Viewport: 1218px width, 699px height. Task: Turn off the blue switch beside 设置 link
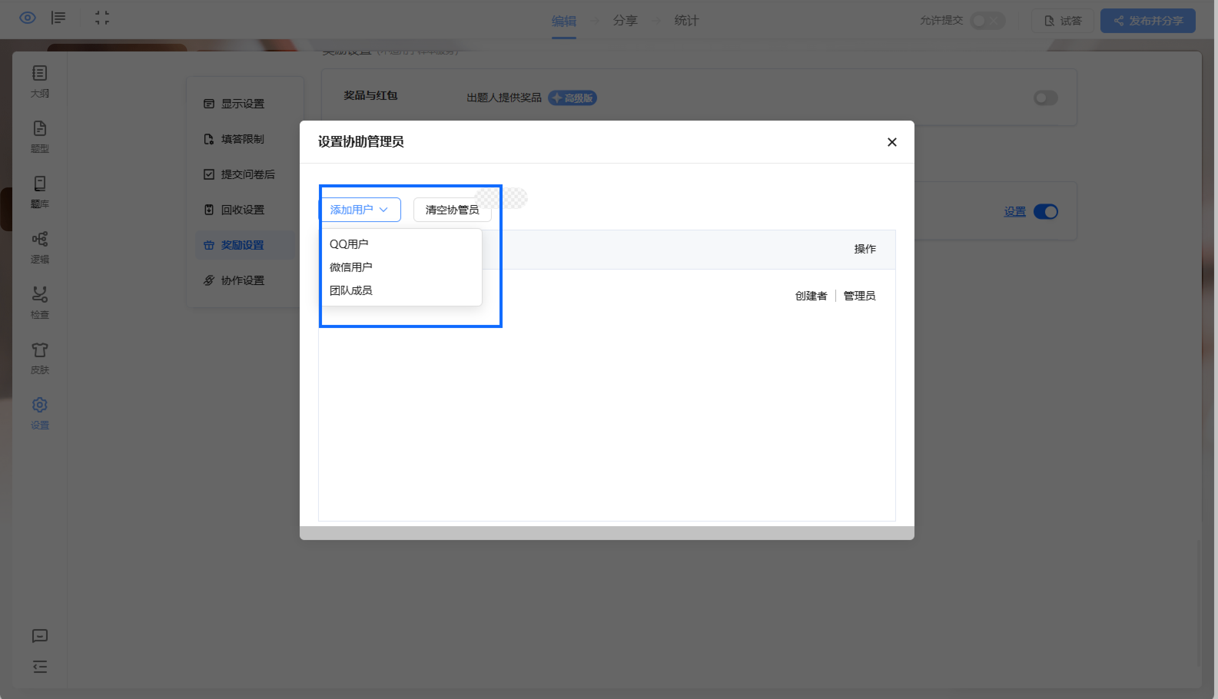[1045, 212]
